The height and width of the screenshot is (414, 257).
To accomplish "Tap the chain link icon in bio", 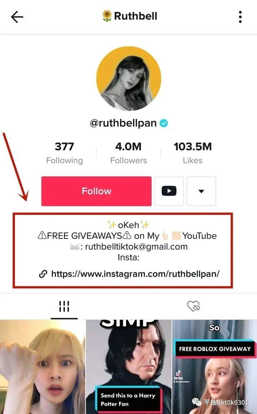I will coord(43,274).
